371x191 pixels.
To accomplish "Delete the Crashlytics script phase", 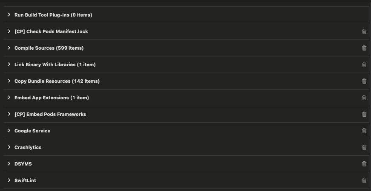I will tap(364, 147).
